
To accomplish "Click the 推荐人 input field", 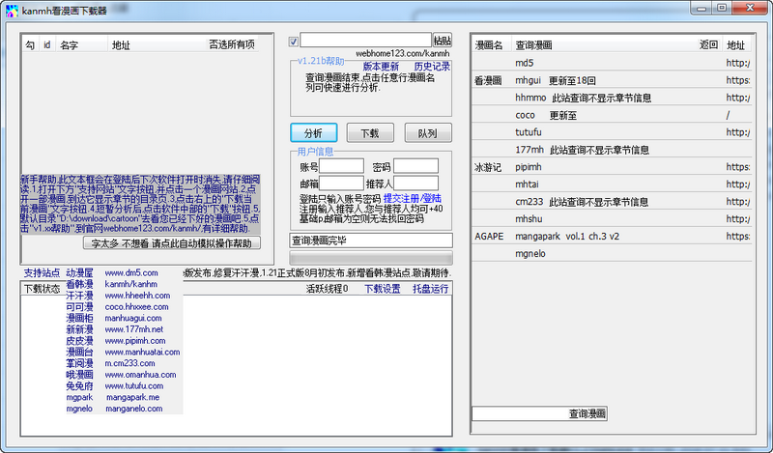I will (415, 184).
